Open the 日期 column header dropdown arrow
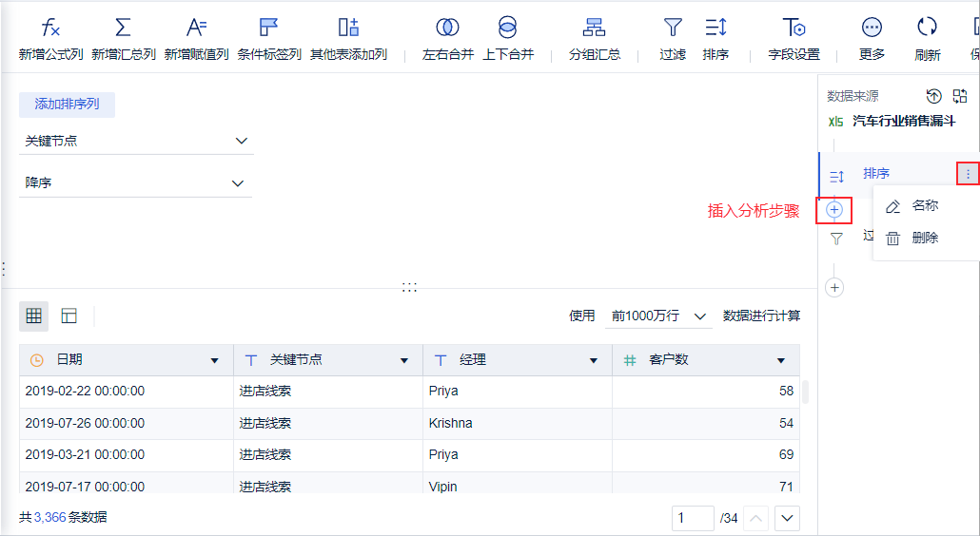The height and width of the screenshot is (536, 980). point(214,361)
